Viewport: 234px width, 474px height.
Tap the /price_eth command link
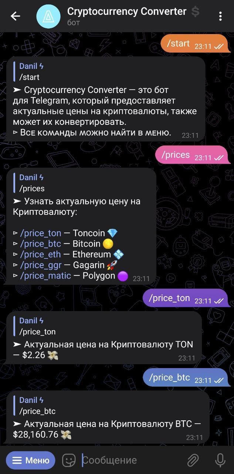tap(40, 254)
